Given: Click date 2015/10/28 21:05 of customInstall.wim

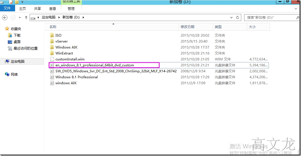Looking at the screenshot, I should pyautogui.click(x=195, y=59).
